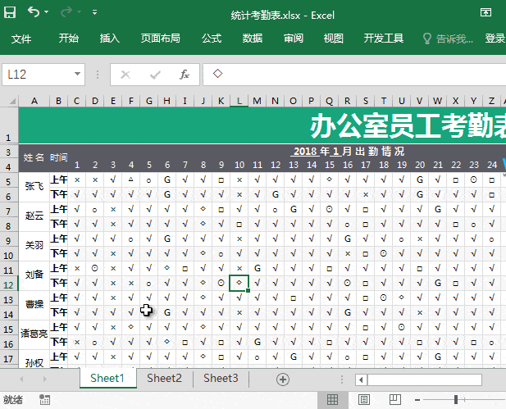
Task: Click the 告诉我 search box
Action: [448, 39]
